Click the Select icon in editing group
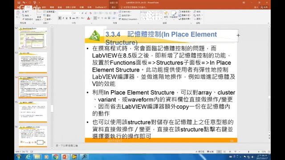This screenshot has width=285, height=160. 195,19
